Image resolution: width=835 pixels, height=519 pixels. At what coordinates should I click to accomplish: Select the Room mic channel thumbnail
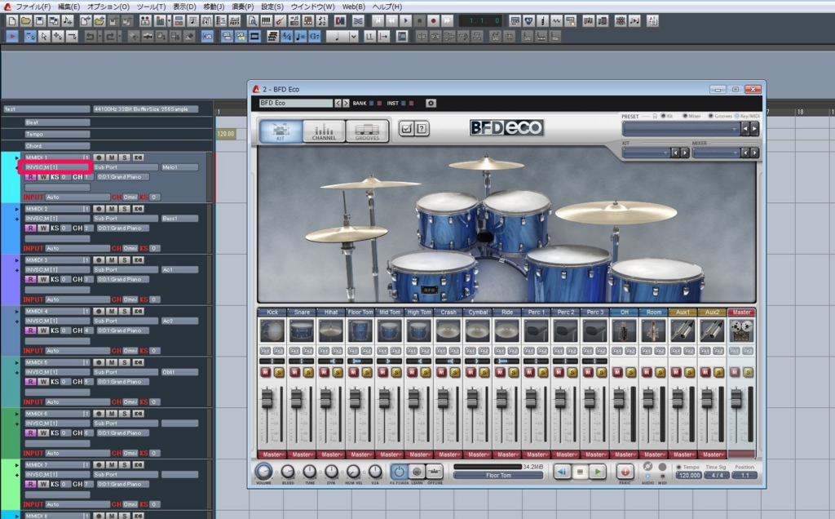coord(653,330)
